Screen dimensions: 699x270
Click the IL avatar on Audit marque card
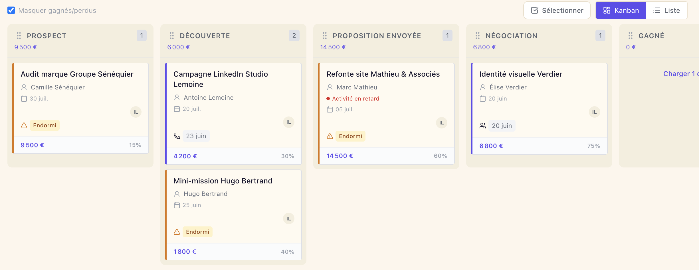[x=136, y=112]
